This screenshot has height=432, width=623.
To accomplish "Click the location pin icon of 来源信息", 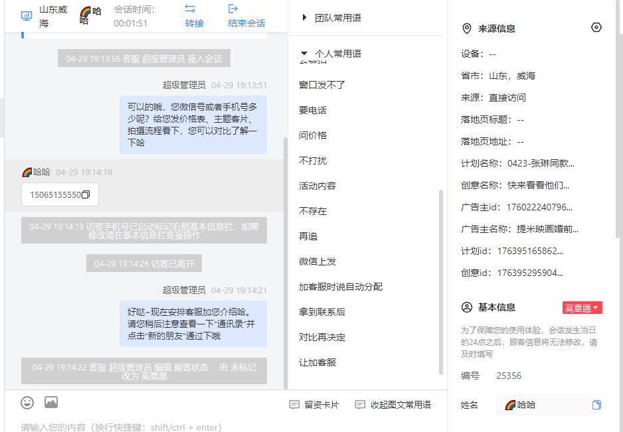I will 467,29.
